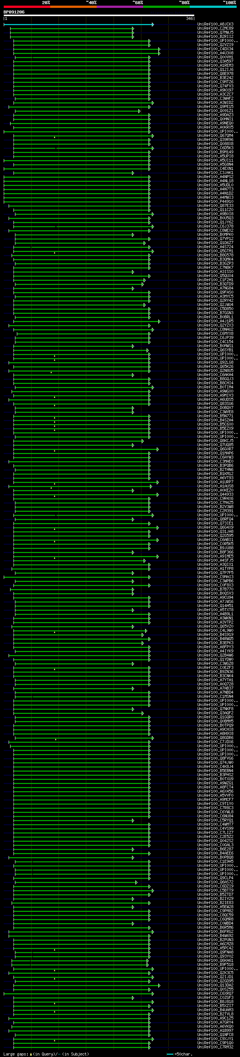
Task: Open hit UniRef100_Q7MWJ5
Action: coord(215,32)
